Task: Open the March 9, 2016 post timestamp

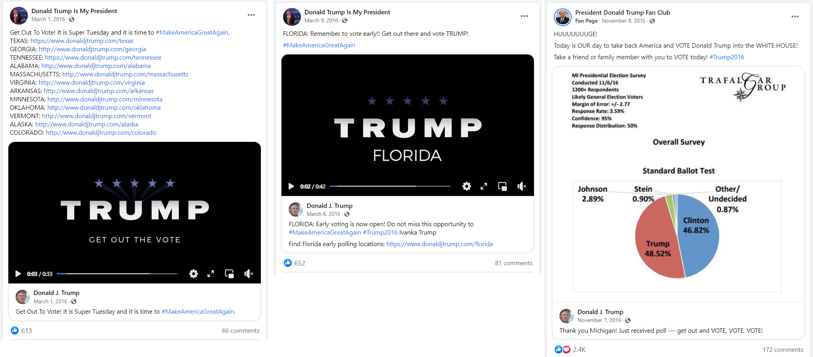Action: pos(321,21)
